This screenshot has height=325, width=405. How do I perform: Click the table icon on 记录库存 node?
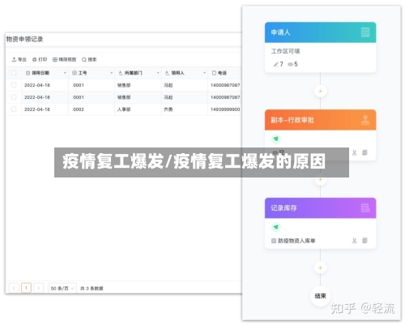click(x=365, y=208)
